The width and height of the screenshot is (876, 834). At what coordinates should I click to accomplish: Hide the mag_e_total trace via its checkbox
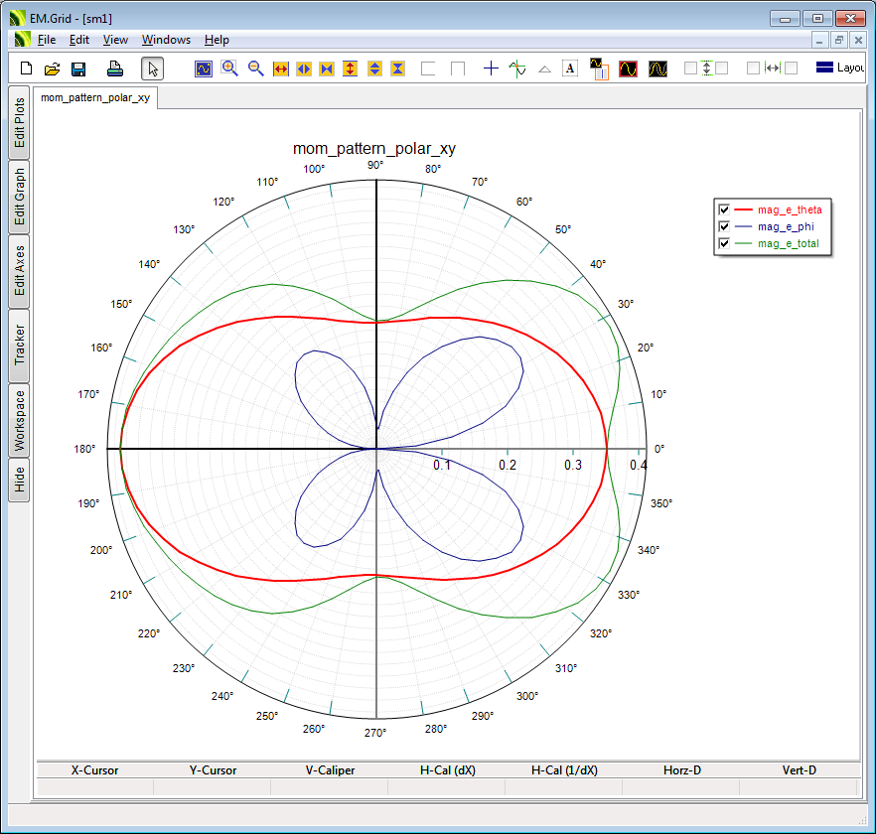click(x=724, y=243)
